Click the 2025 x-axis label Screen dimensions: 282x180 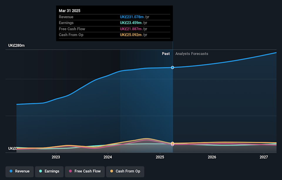[160, 157]
